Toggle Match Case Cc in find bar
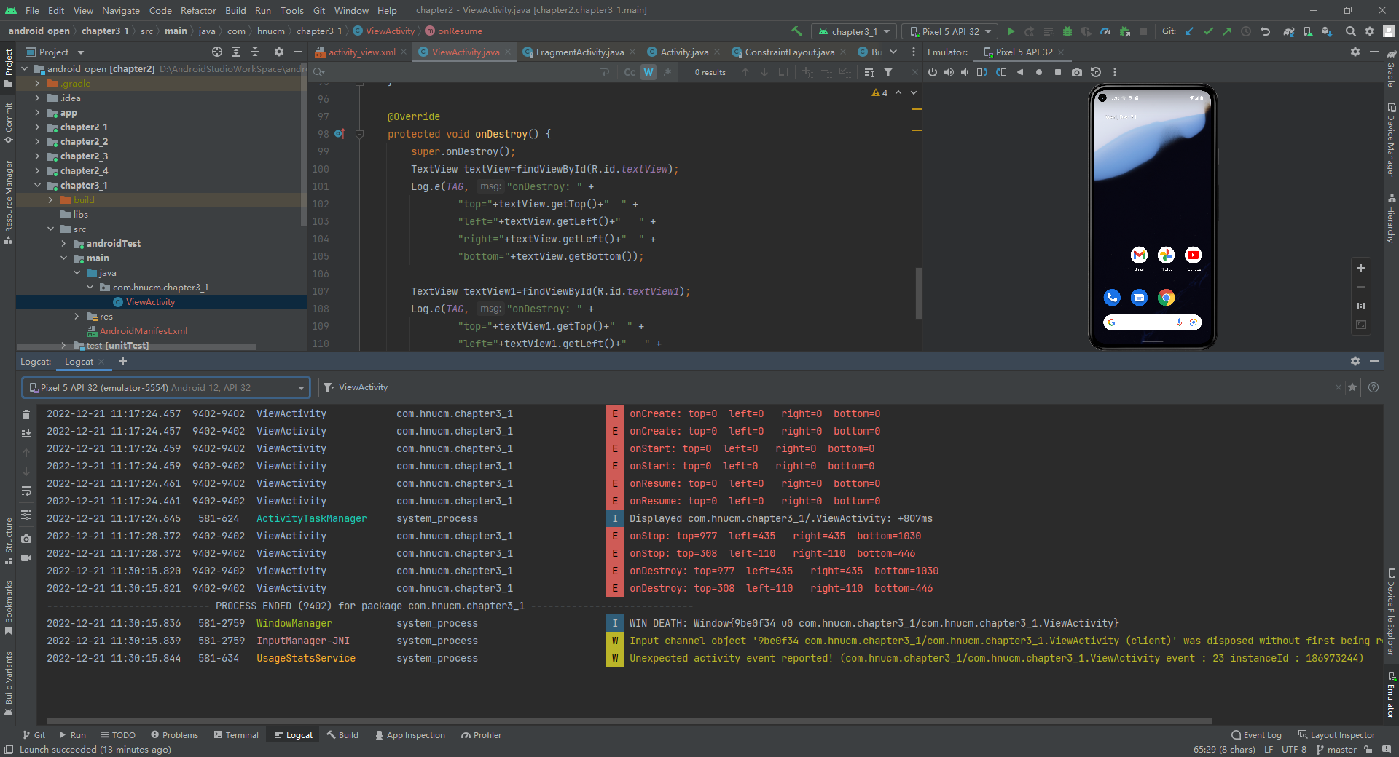Viewport: 1399px width, 757px height. coord(630,72)
